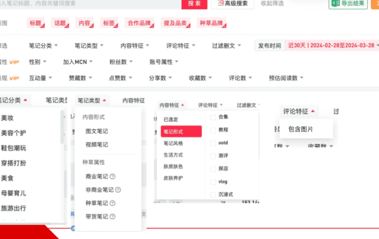The height and width of the screenshot is (239, 379).
Task: Toggle the 种草品牌 search scope tag
Action: (211, 23)
